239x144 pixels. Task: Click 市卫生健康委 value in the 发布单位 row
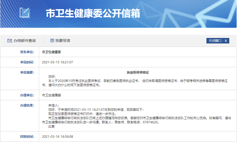click(x=51, y=52)
